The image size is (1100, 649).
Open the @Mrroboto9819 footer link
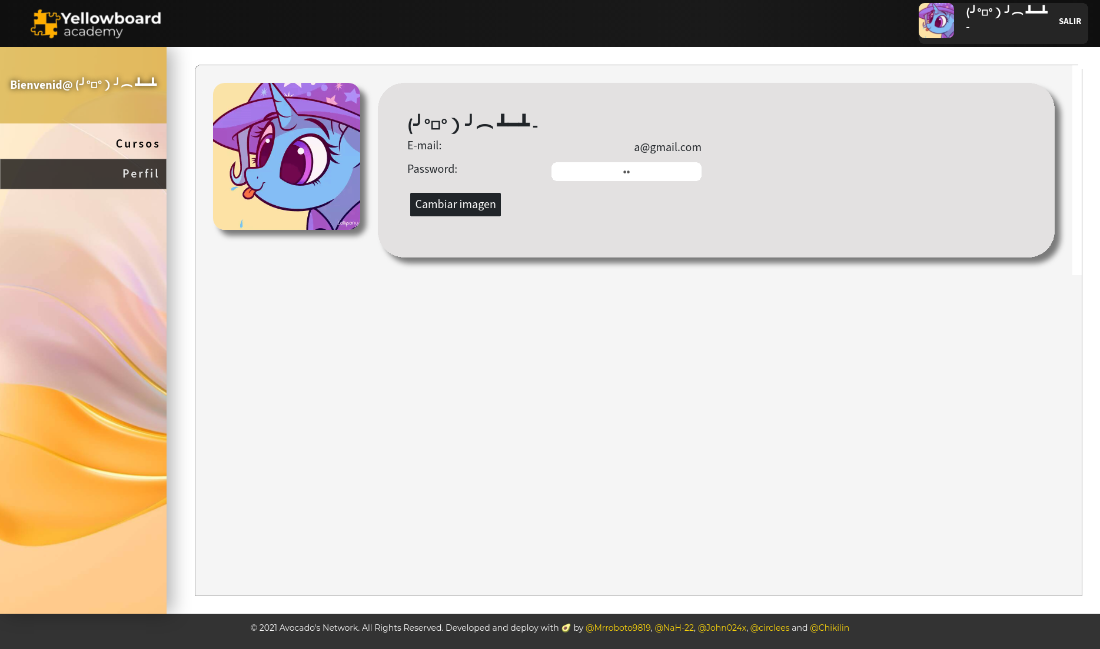coord(618,628)
